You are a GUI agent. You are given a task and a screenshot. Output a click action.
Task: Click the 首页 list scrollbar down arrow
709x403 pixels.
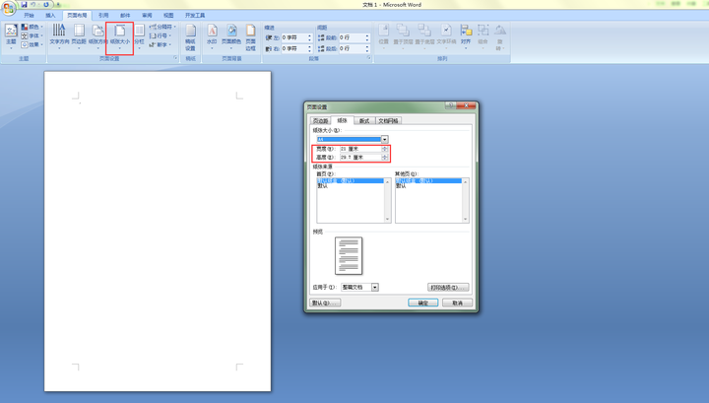pos(388,220)
